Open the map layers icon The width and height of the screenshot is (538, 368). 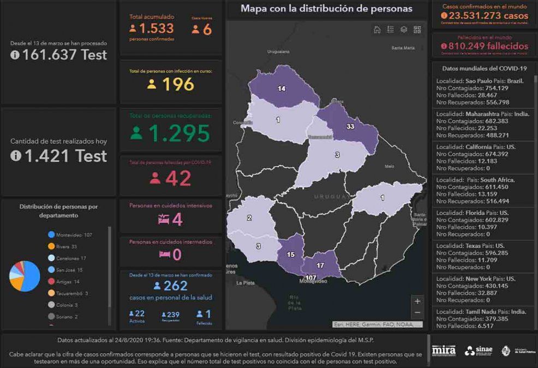(x=404, y=30)
